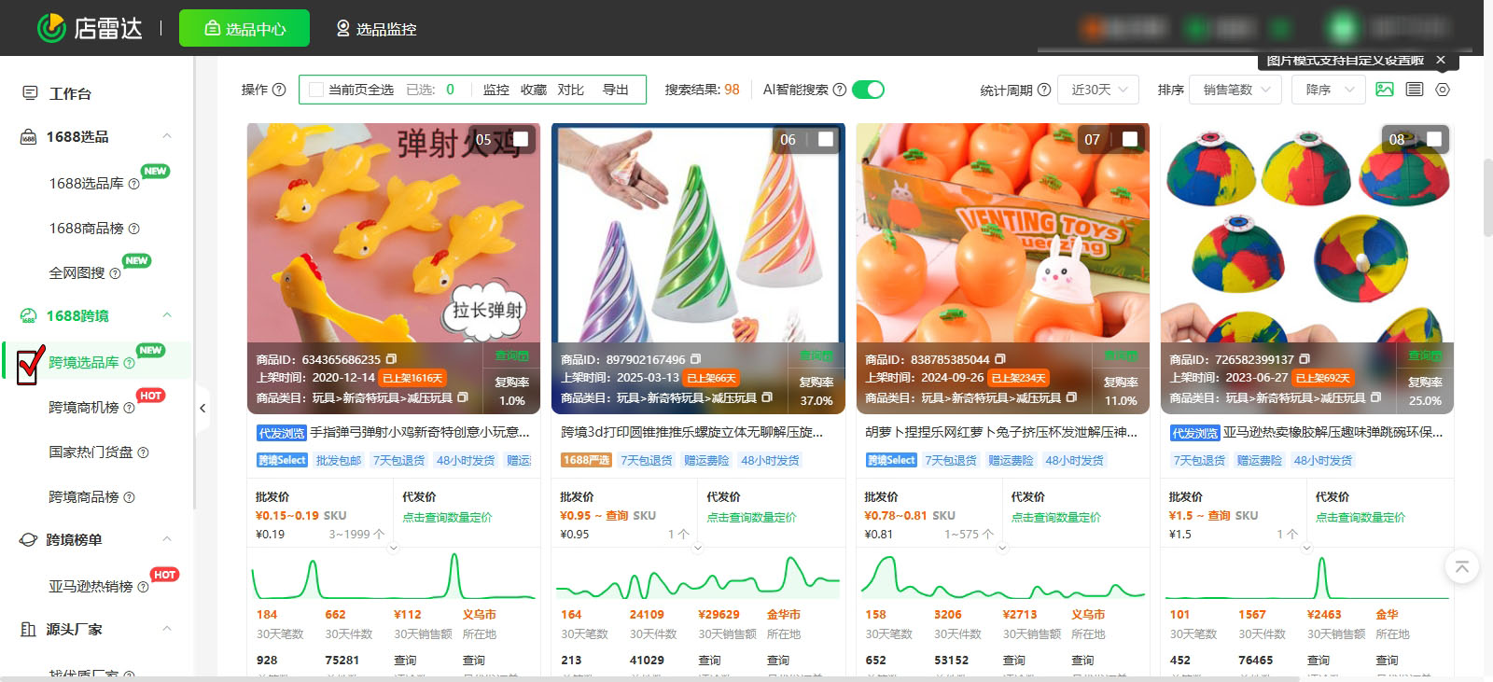Switch to image grid view mode

[x=1385, y=90]
